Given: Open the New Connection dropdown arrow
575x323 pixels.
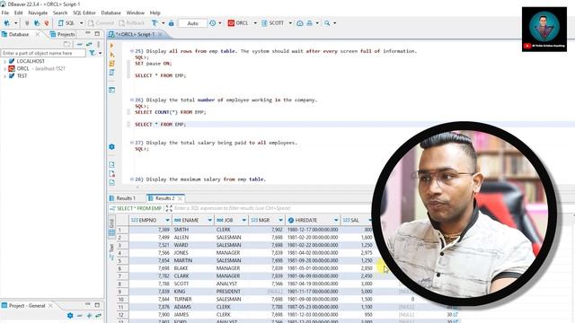Looking at the screenshot, I should (x=16, y=23).
